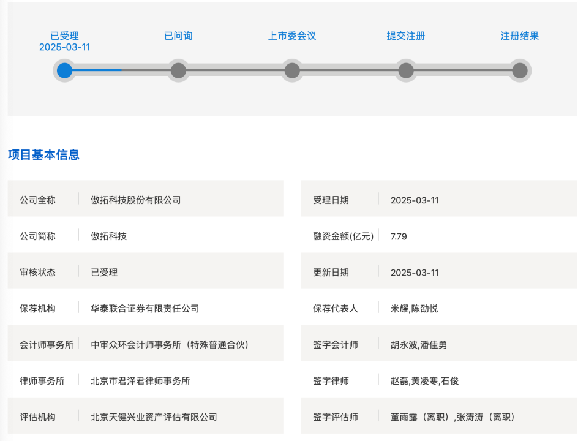
Task: Click the 公司全称 field label
Action: pos(37,200)
